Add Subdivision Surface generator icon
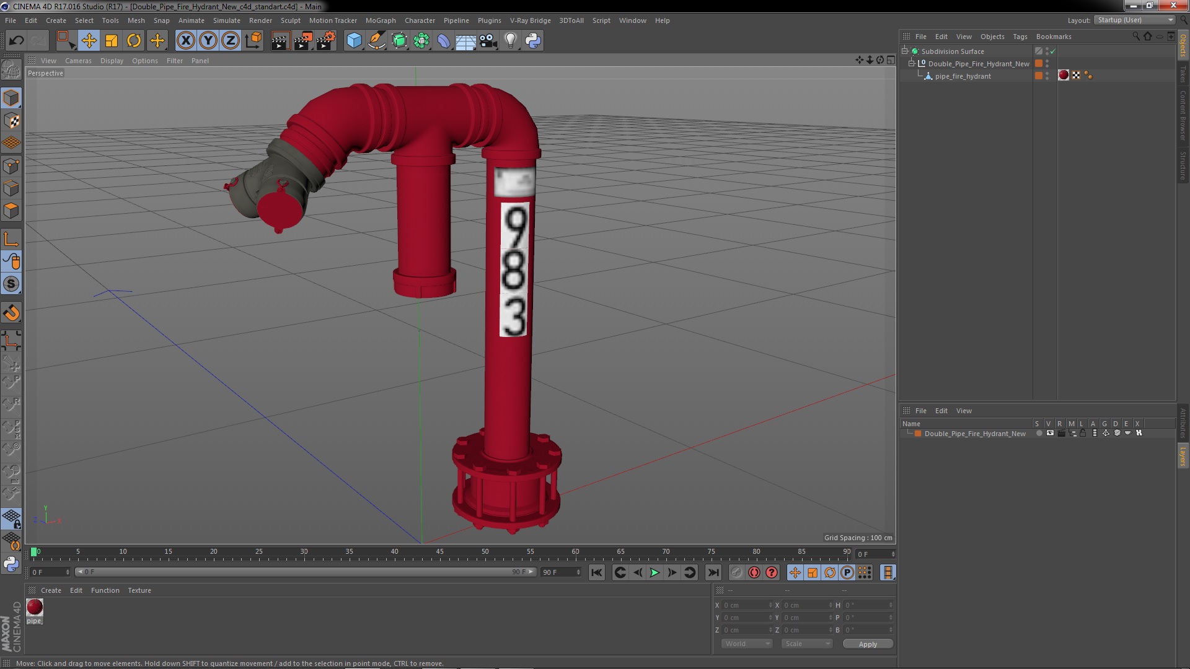The height and width of the screenshot is (669, 1190). coord(399,41)
